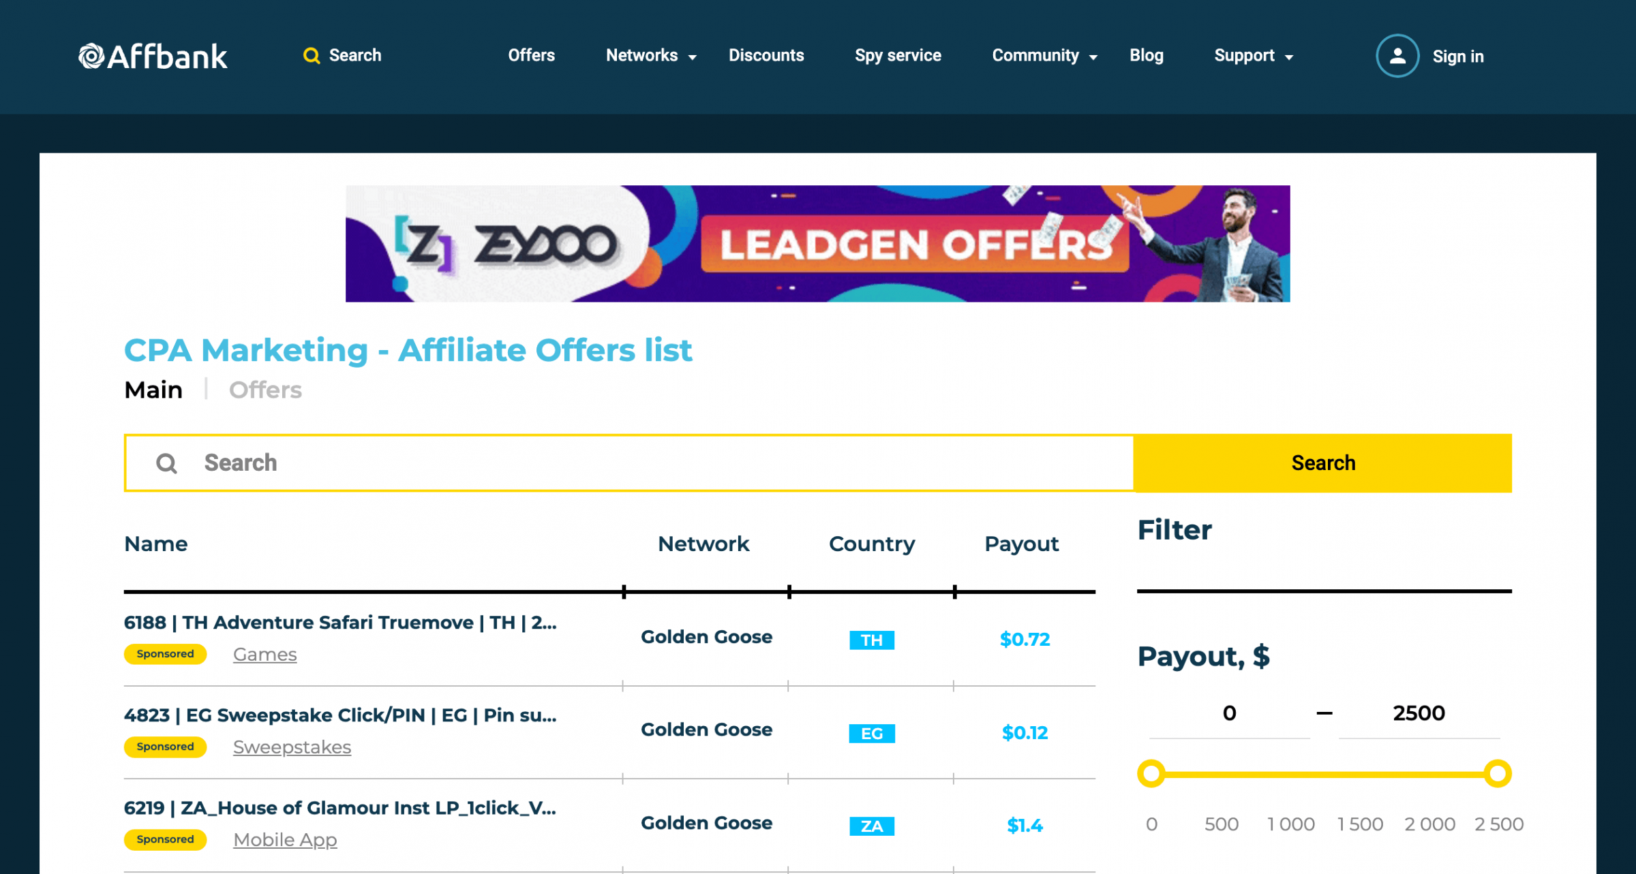
Task: Click the Sign in link
Action: pos(1458,57)
